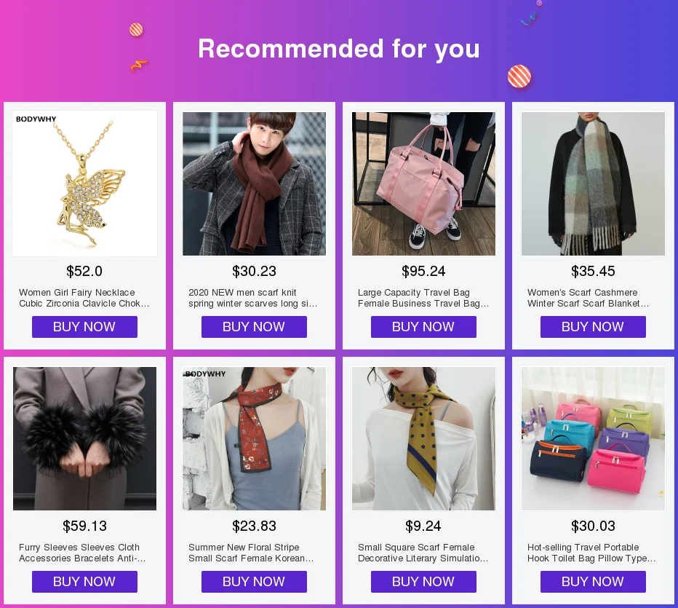Open the colorful toilet bags photo
678x608 pixels.
(594, 438)
